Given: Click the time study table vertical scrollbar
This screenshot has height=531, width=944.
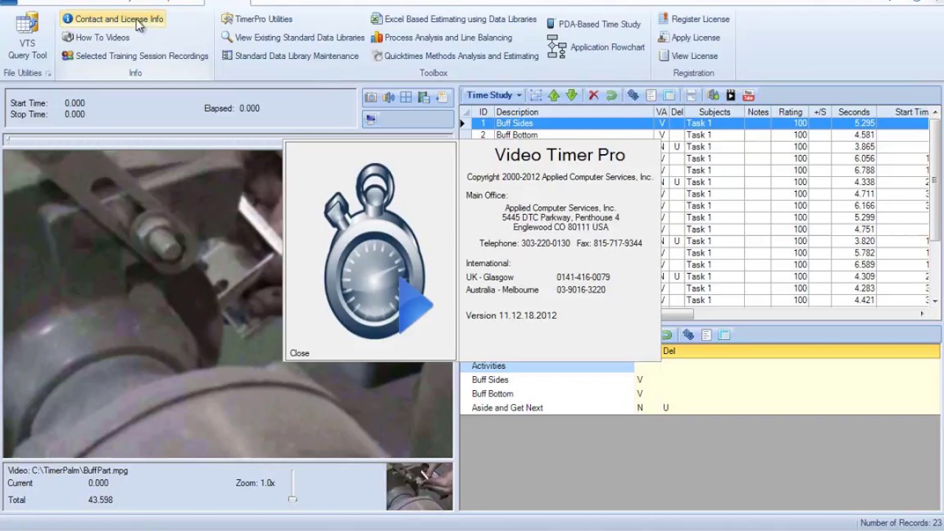Looking at the screenshot, I should click(935, 179).
